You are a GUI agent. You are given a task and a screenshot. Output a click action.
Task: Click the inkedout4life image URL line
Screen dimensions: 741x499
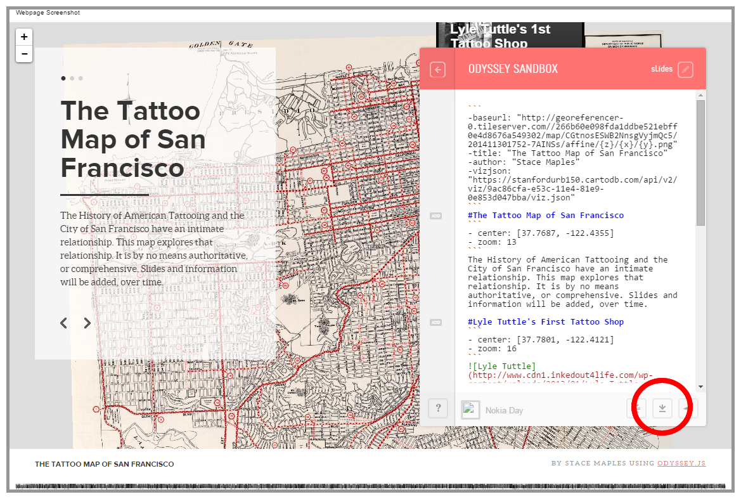pyautogui.click(x=560, y=375)
